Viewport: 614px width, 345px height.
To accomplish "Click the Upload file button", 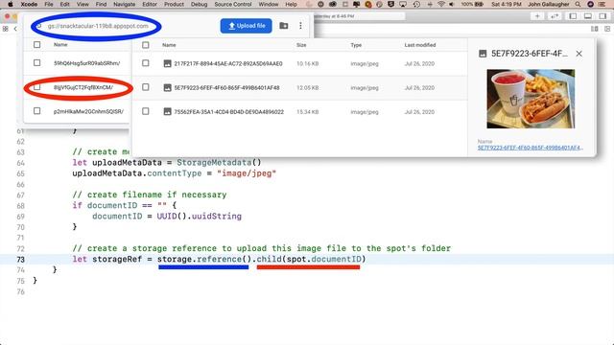I will click(246, 26).
